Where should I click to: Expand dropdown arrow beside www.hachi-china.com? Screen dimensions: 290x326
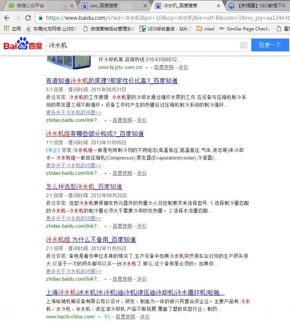(x=99, y=317)
